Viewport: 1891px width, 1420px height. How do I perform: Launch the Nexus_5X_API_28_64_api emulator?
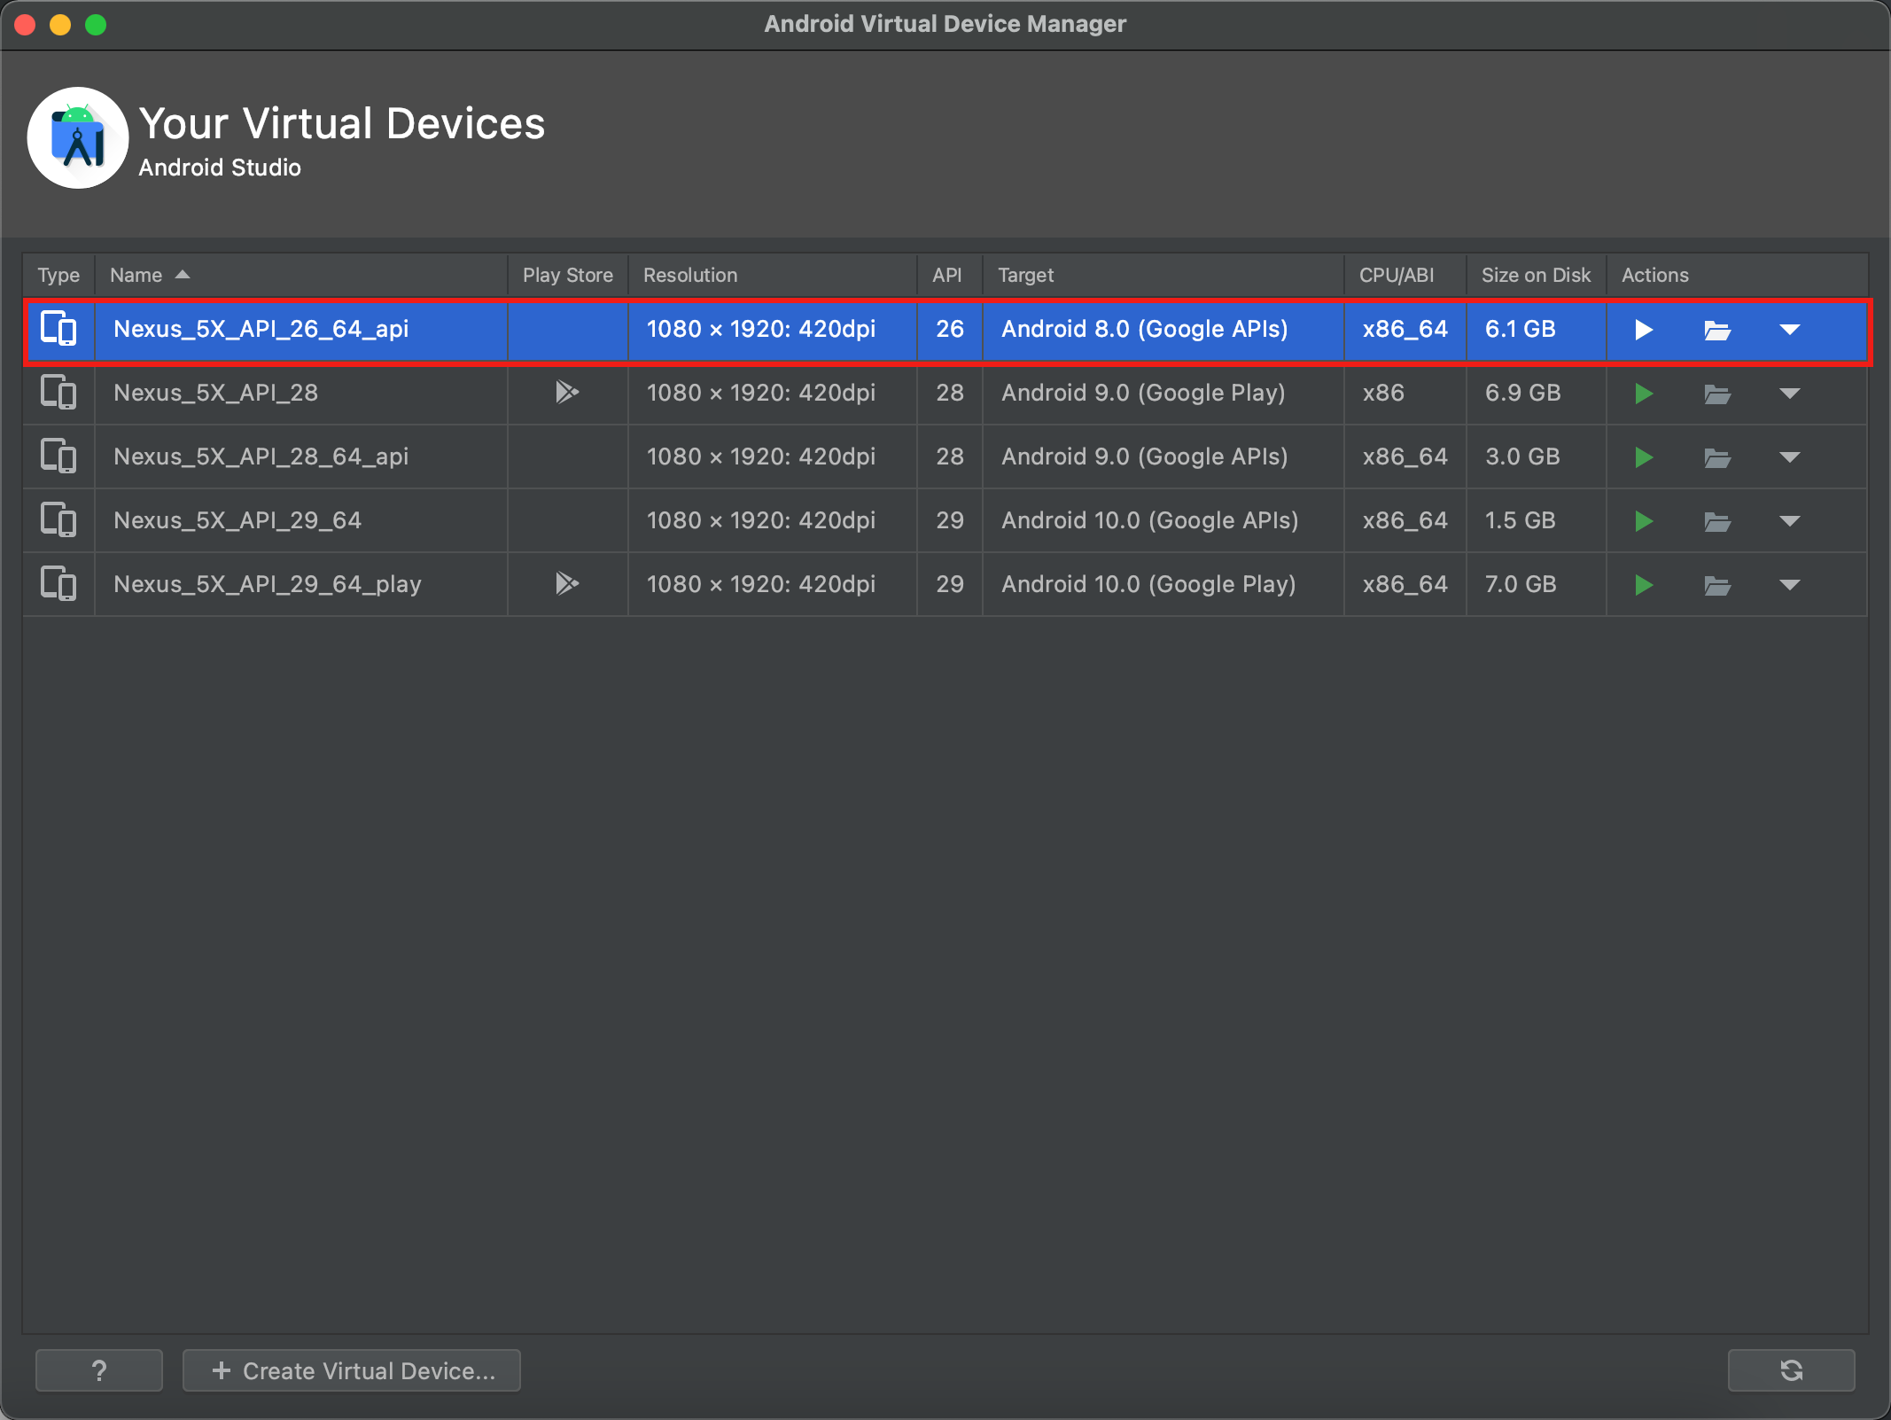[x=1644, y=457]
